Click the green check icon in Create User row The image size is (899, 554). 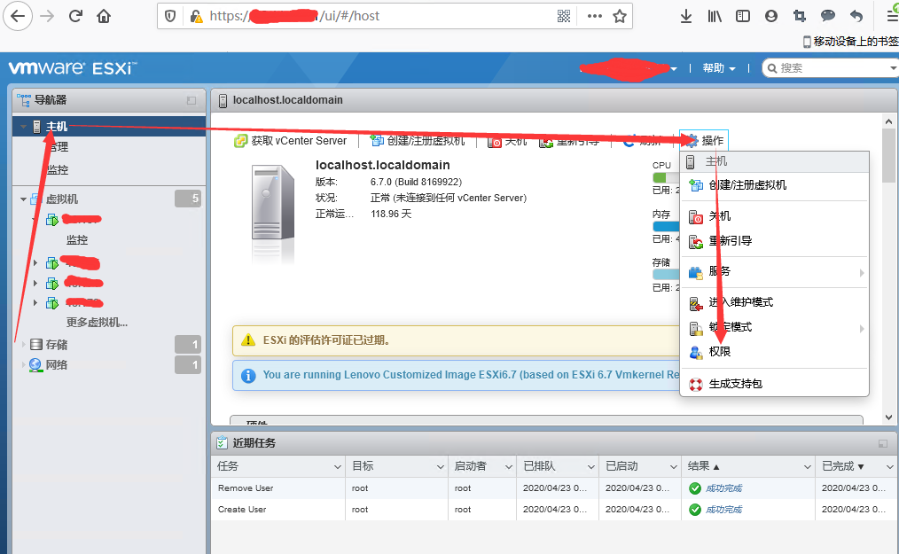695,510
